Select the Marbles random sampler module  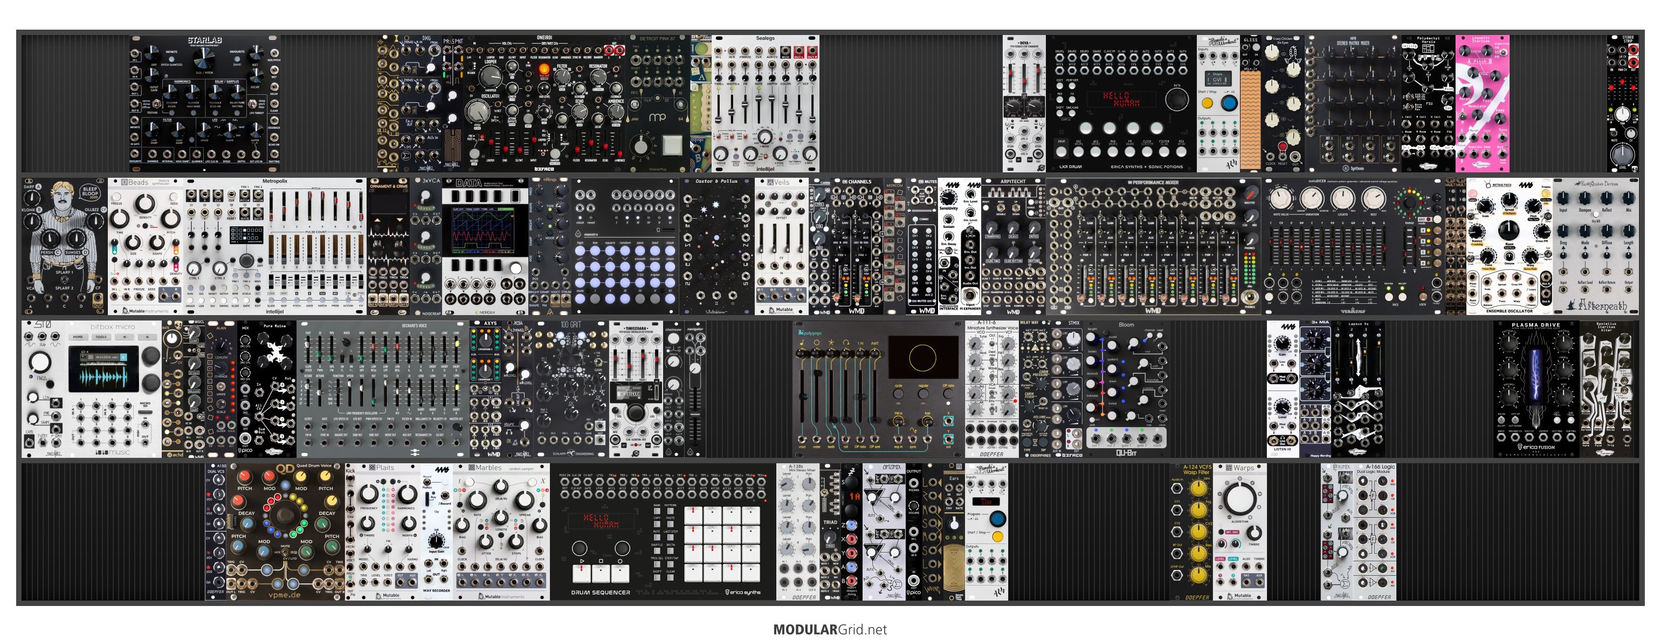[x=501, y=532]
